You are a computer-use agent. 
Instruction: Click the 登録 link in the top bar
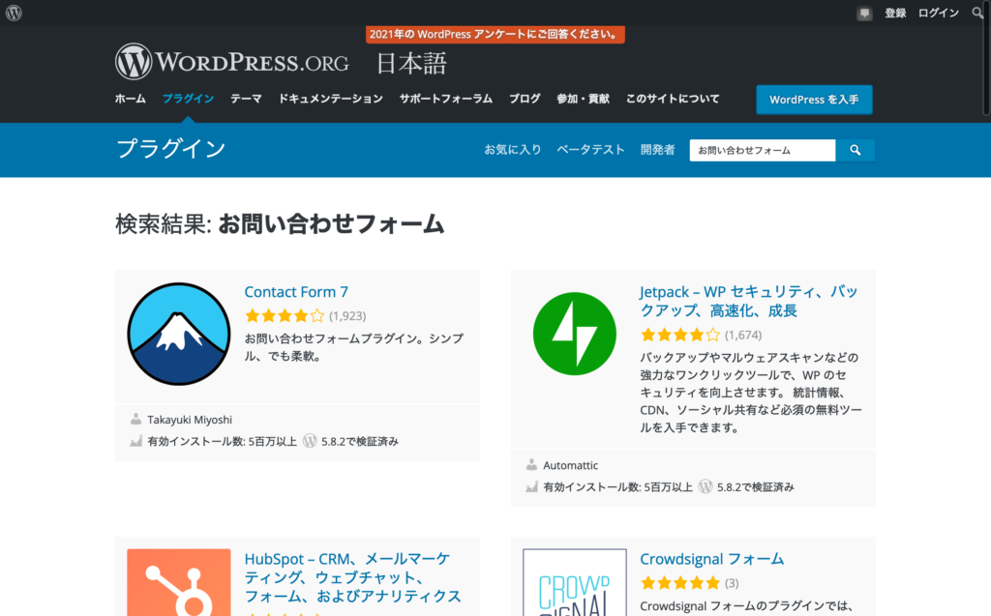pyautogui.click(x=895, y=14)
